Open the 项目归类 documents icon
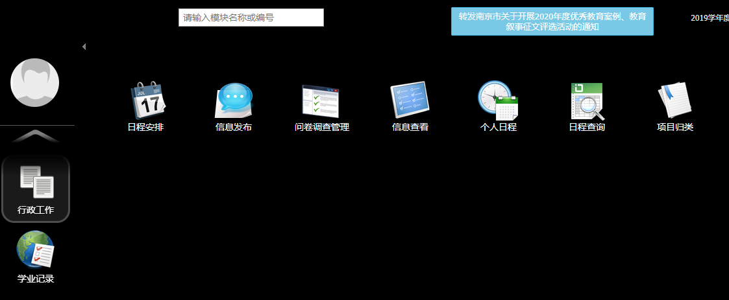This screenshot has height=300, width=729. (x=674, y=100)
